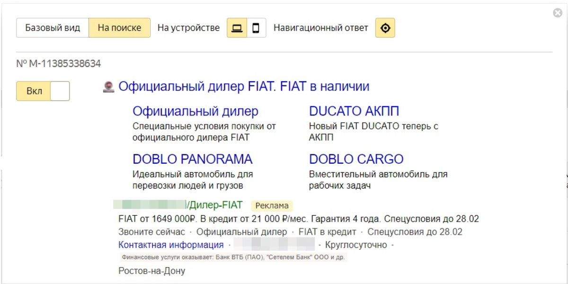The width and height of the screenshot is (568, 284).
Task: Select the desktop device preview icon
Action: tap(237, 28)
